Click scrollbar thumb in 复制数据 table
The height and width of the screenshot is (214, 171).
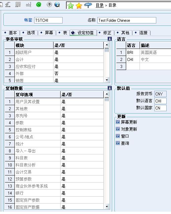(107, 99)
